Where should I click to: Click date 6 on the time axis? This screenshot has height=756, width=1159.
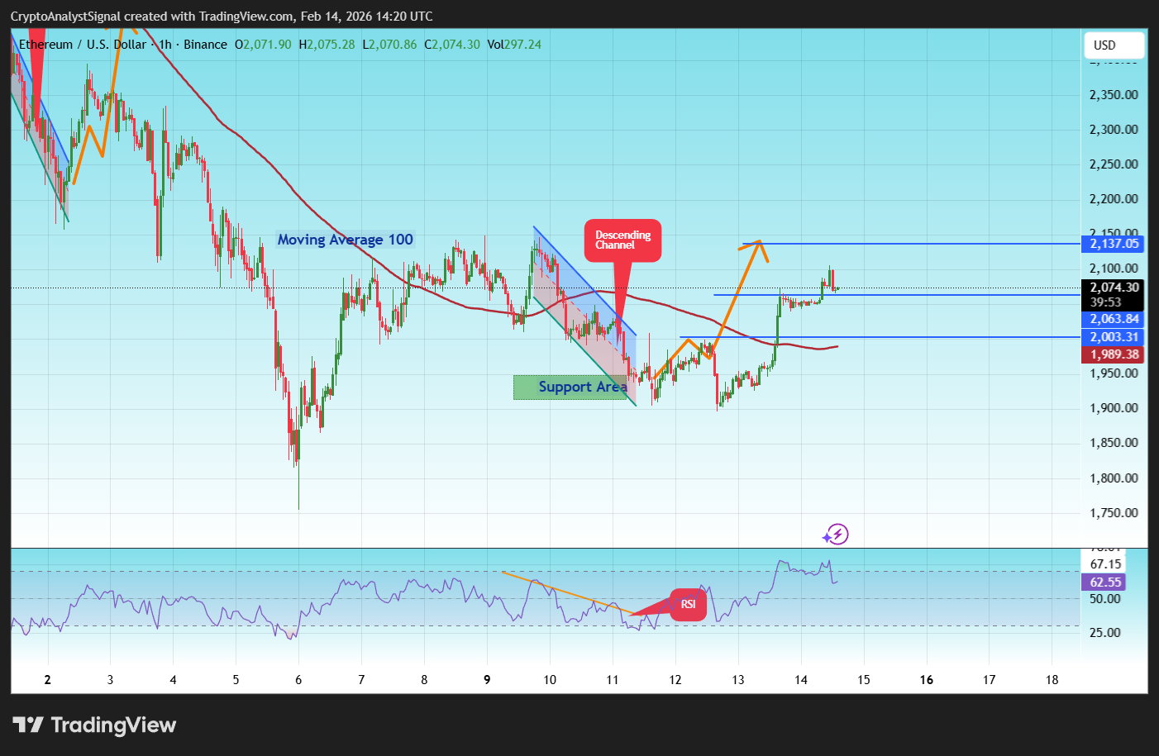298,680
